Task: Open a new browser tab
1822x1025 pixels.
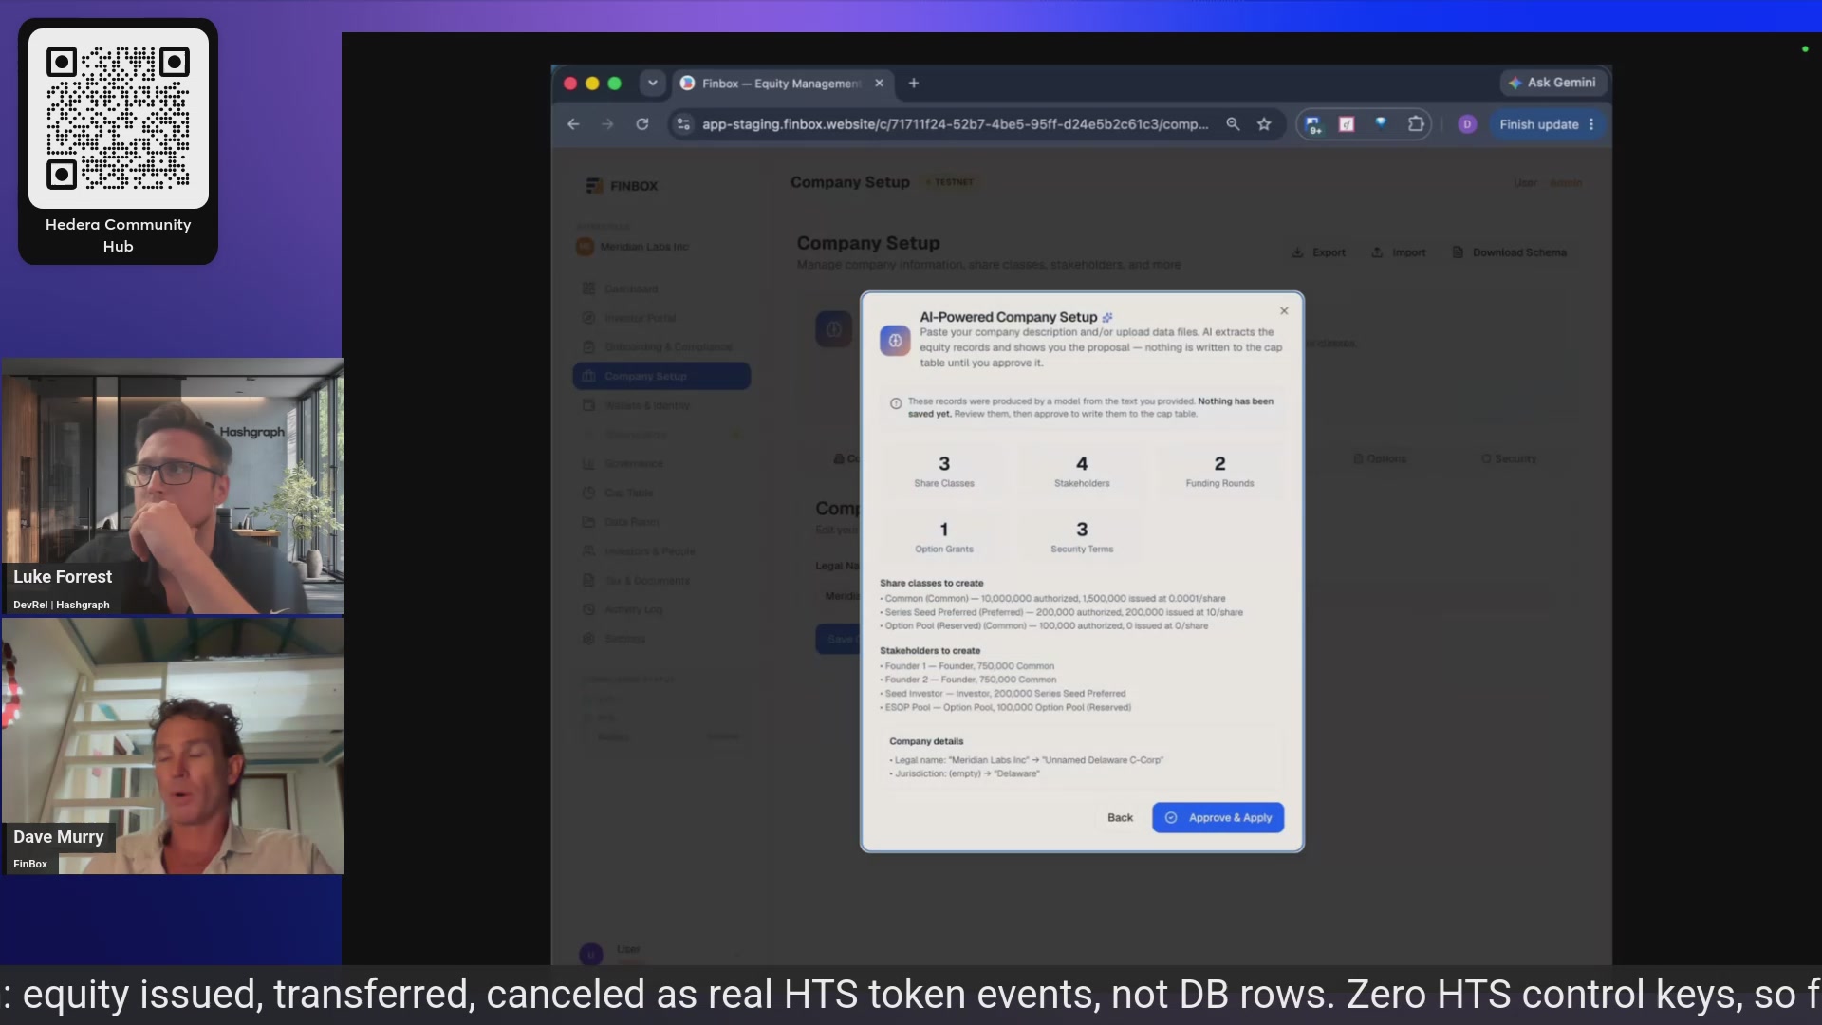Action: [x=914, y=84]
